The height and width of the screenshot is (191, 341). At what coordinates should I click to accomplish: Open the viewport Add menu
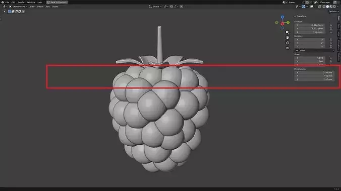coord(47,7)
